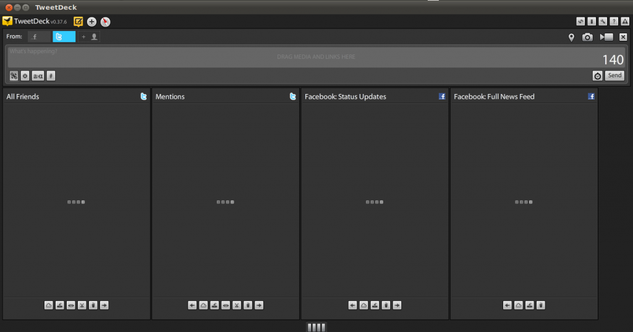633x332 pixels.
Task: Refresh all columns with the refresh icon
Action: [580, 22]
